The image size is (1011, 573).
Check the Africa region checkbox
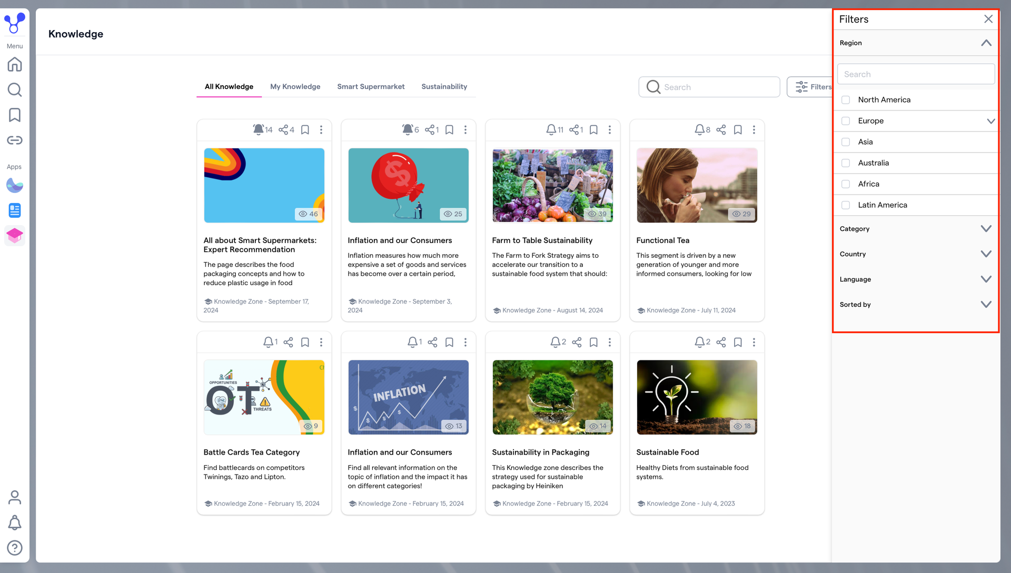846,184
